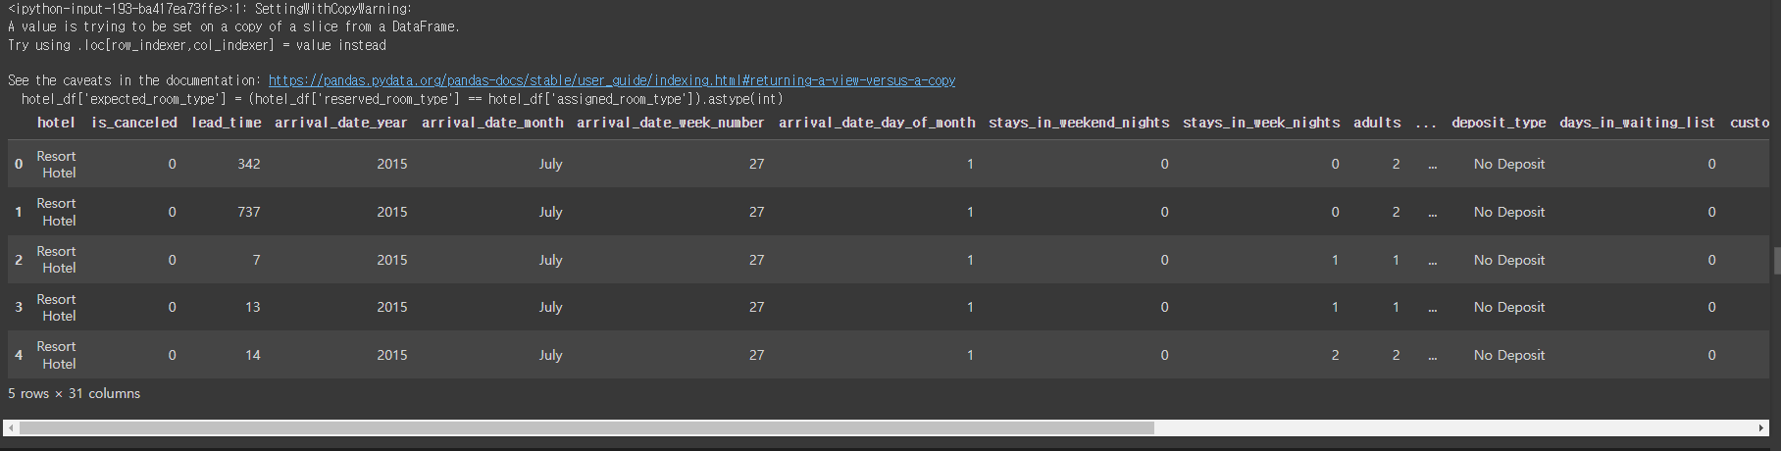The width and height of the screenshot is (1781, 451).
Task: Click week number '27' in row 0
Action: 756,164
